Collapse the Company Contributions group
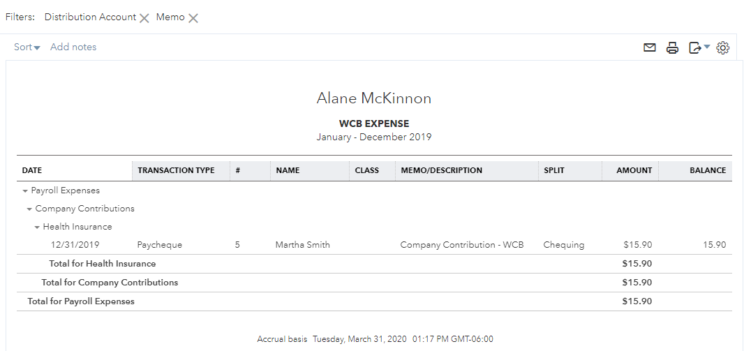The image size is (744, 351). pyautogui.click(x=30, y=209)
